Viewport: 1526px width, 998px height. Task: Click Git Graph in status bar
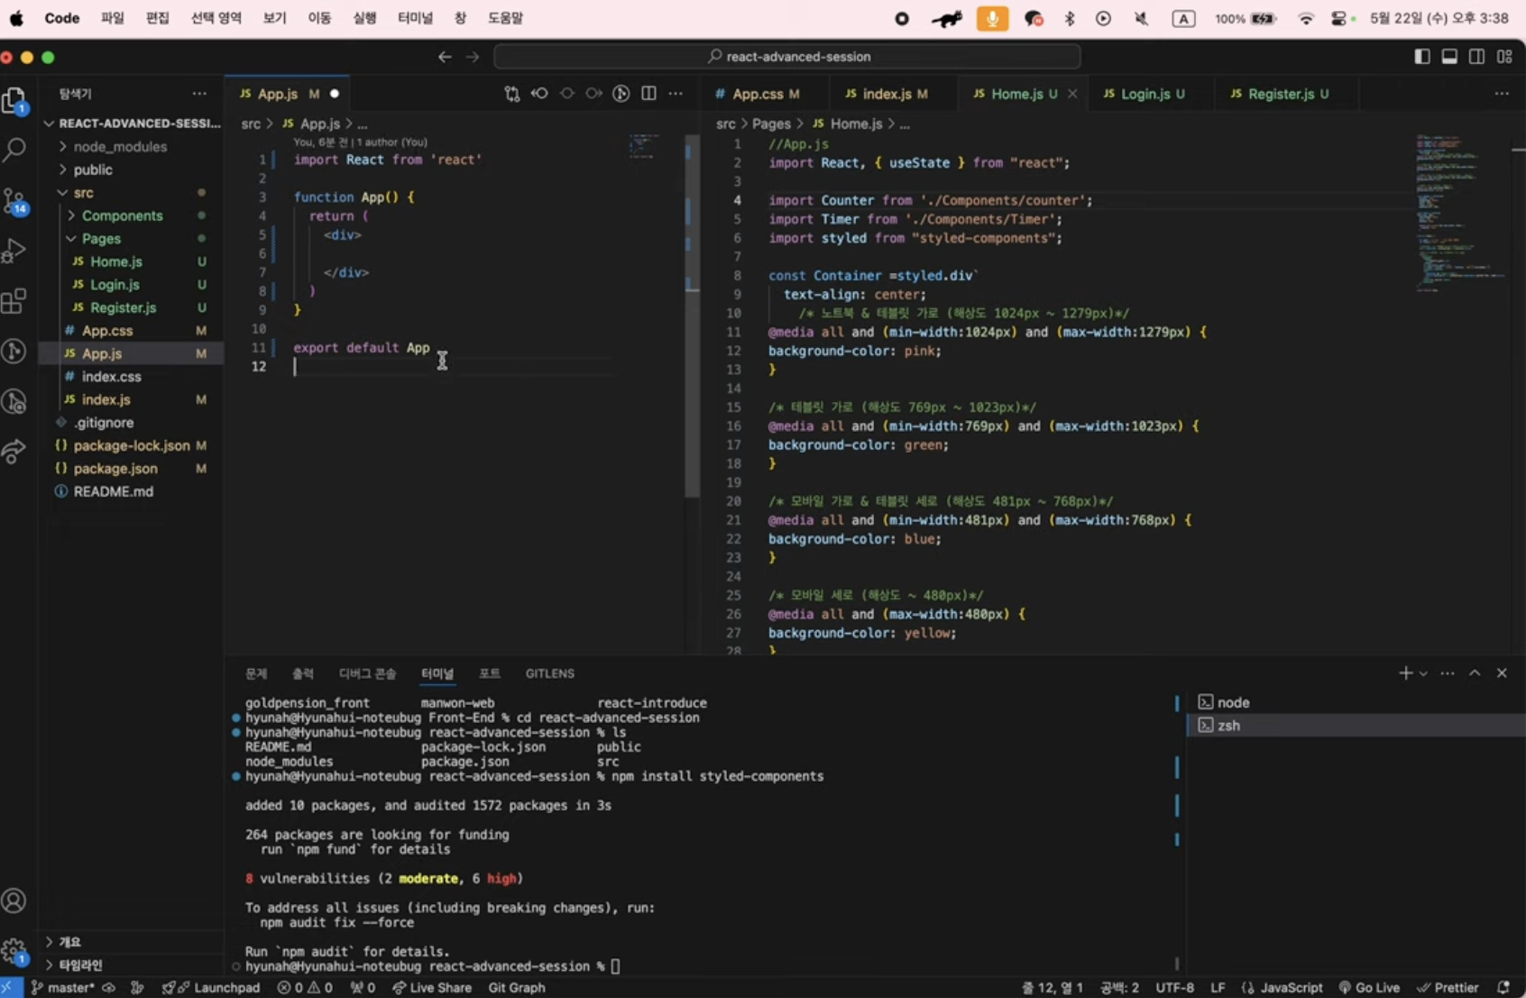click(517, 988)
